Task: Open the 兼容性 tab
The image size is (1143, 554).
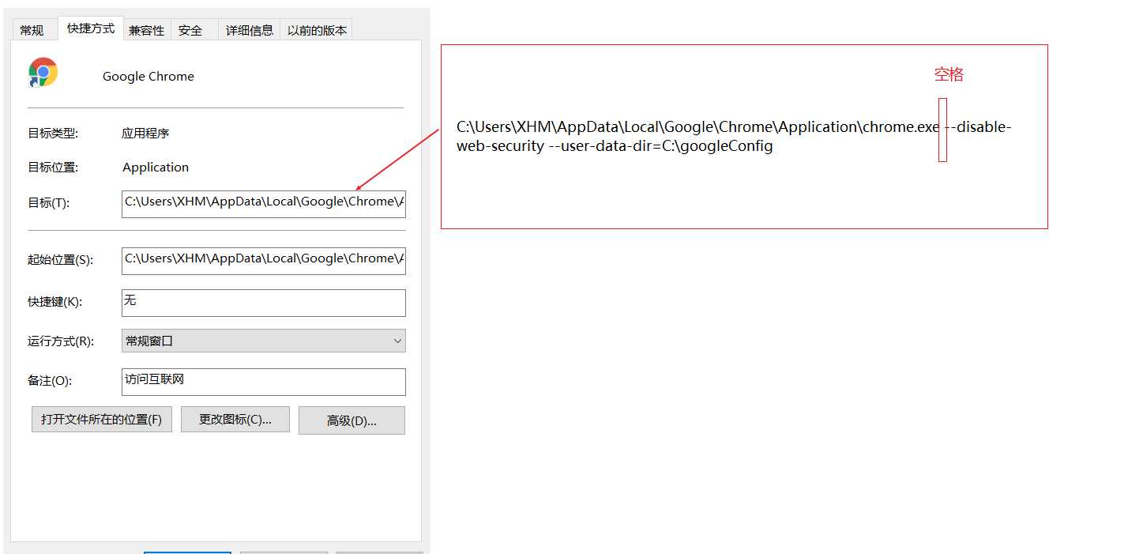Action: [x=147, y=30]
